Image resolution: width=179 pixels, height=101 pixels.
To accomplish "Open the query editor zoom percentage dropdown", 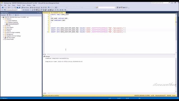I will pyautogui.click(x=48, y=54).
